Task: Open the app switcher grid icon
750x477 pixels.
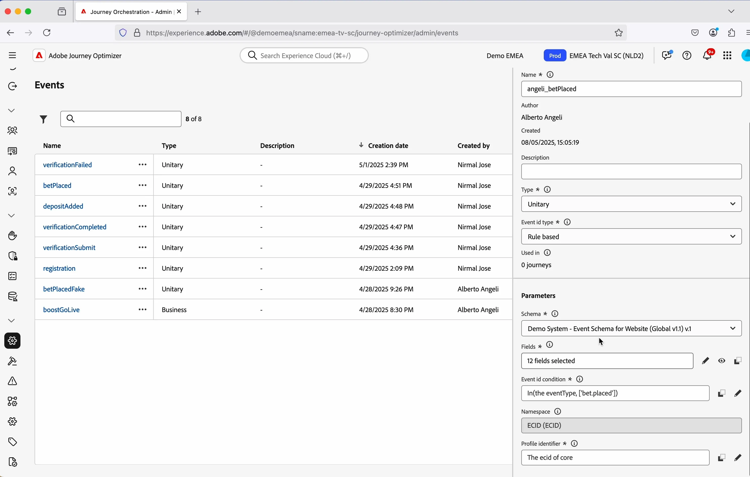Action: click(728, 56)
